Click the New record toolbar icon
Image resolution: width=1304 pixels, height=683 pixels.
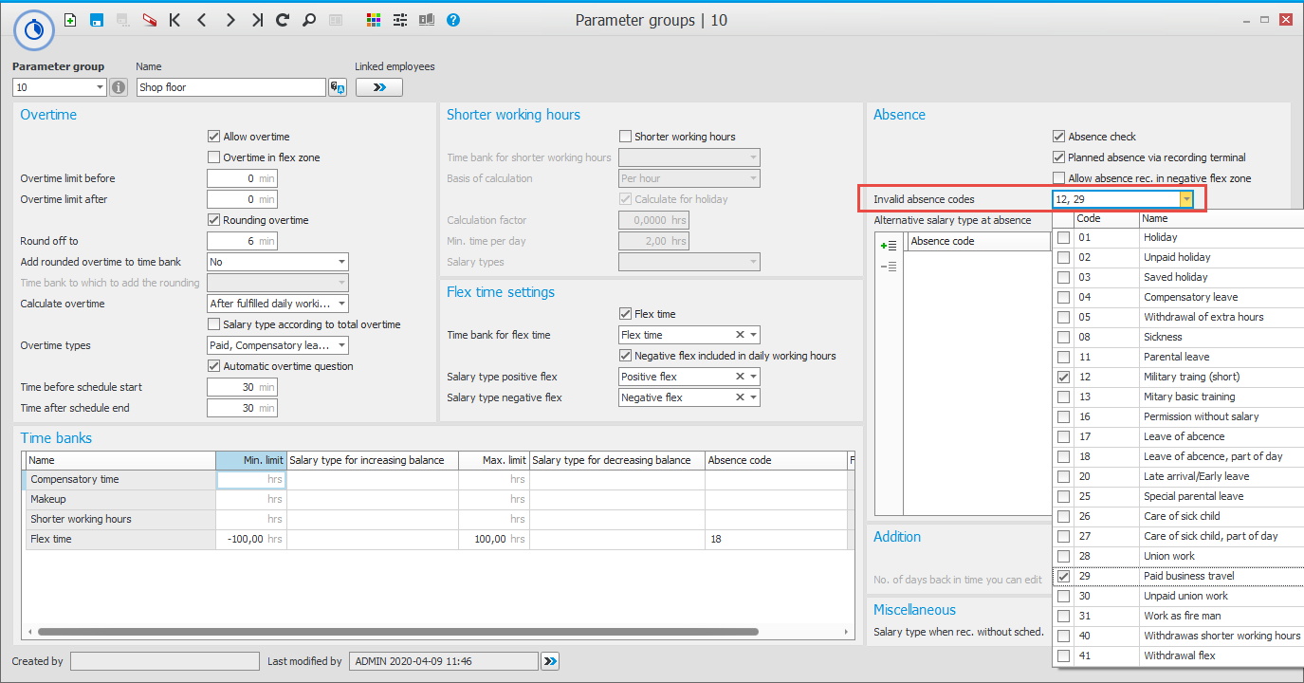(x=70, y=20)
